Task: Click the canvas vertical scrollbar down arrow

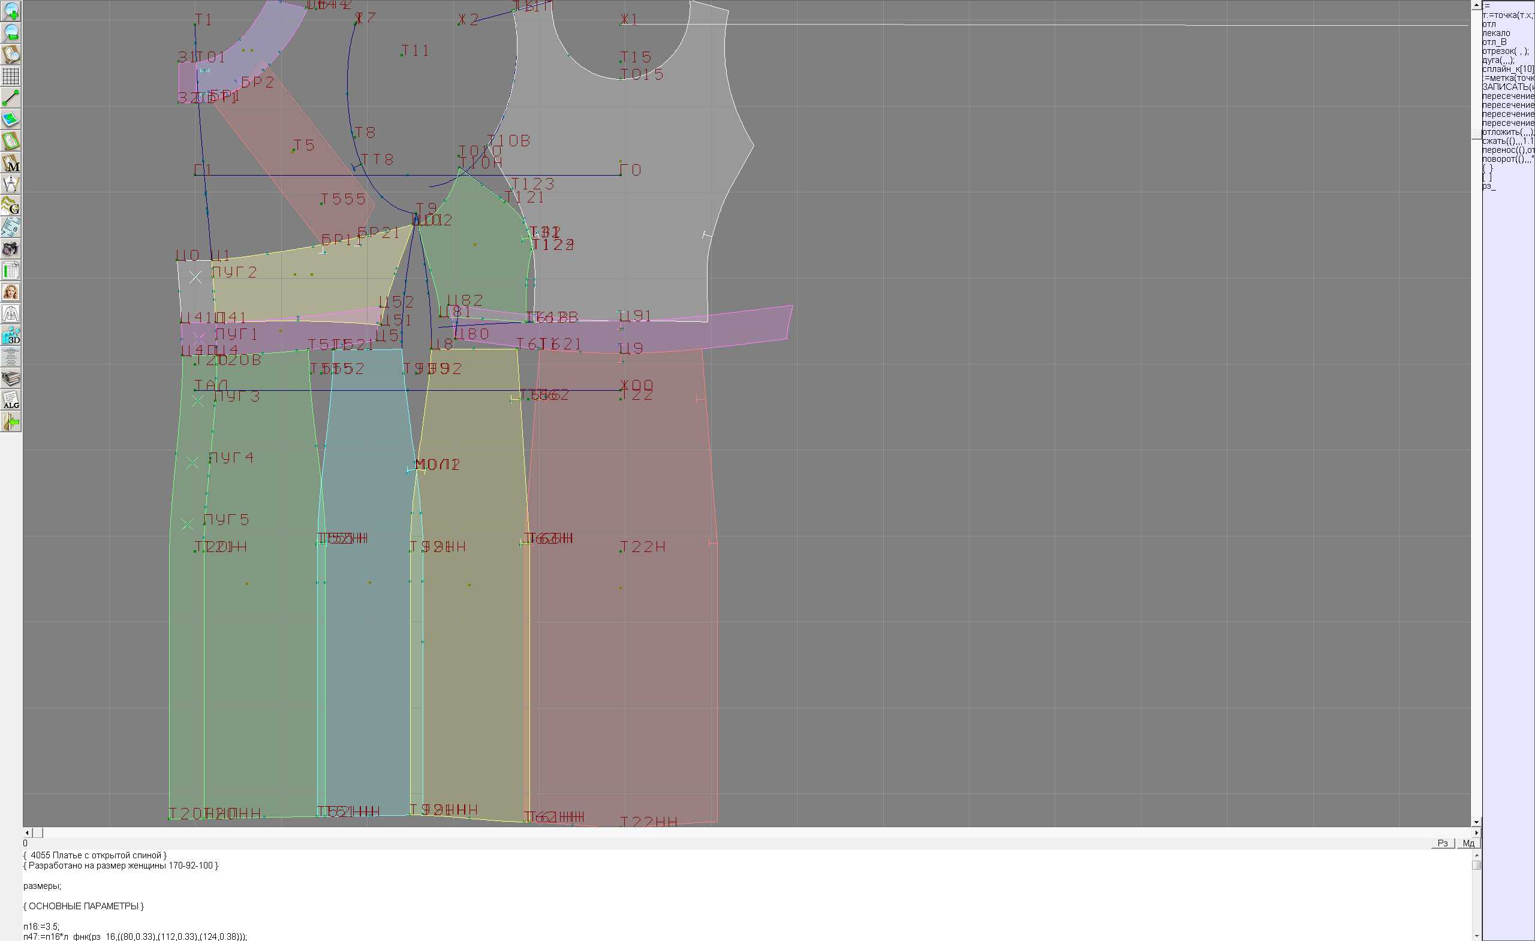Action: [1476, 822]
